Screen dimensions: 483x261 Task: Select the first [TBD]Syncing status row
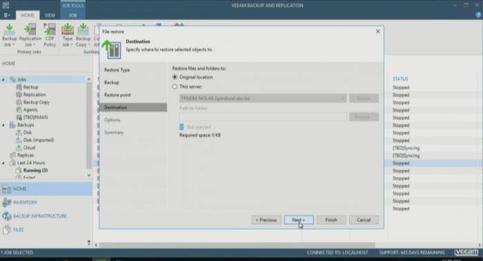(x=406, y=148)
